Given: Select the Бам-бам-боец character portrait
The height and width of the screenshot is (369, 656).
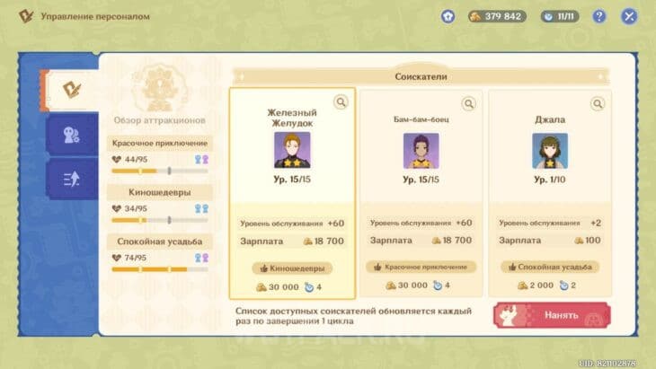Looking at the screenshot, I should (x=421, y=151).
